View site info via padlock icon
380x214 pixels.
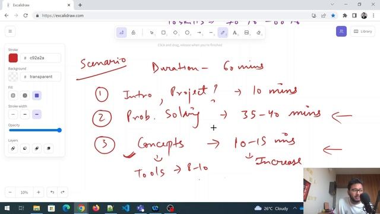coord(37,15)
